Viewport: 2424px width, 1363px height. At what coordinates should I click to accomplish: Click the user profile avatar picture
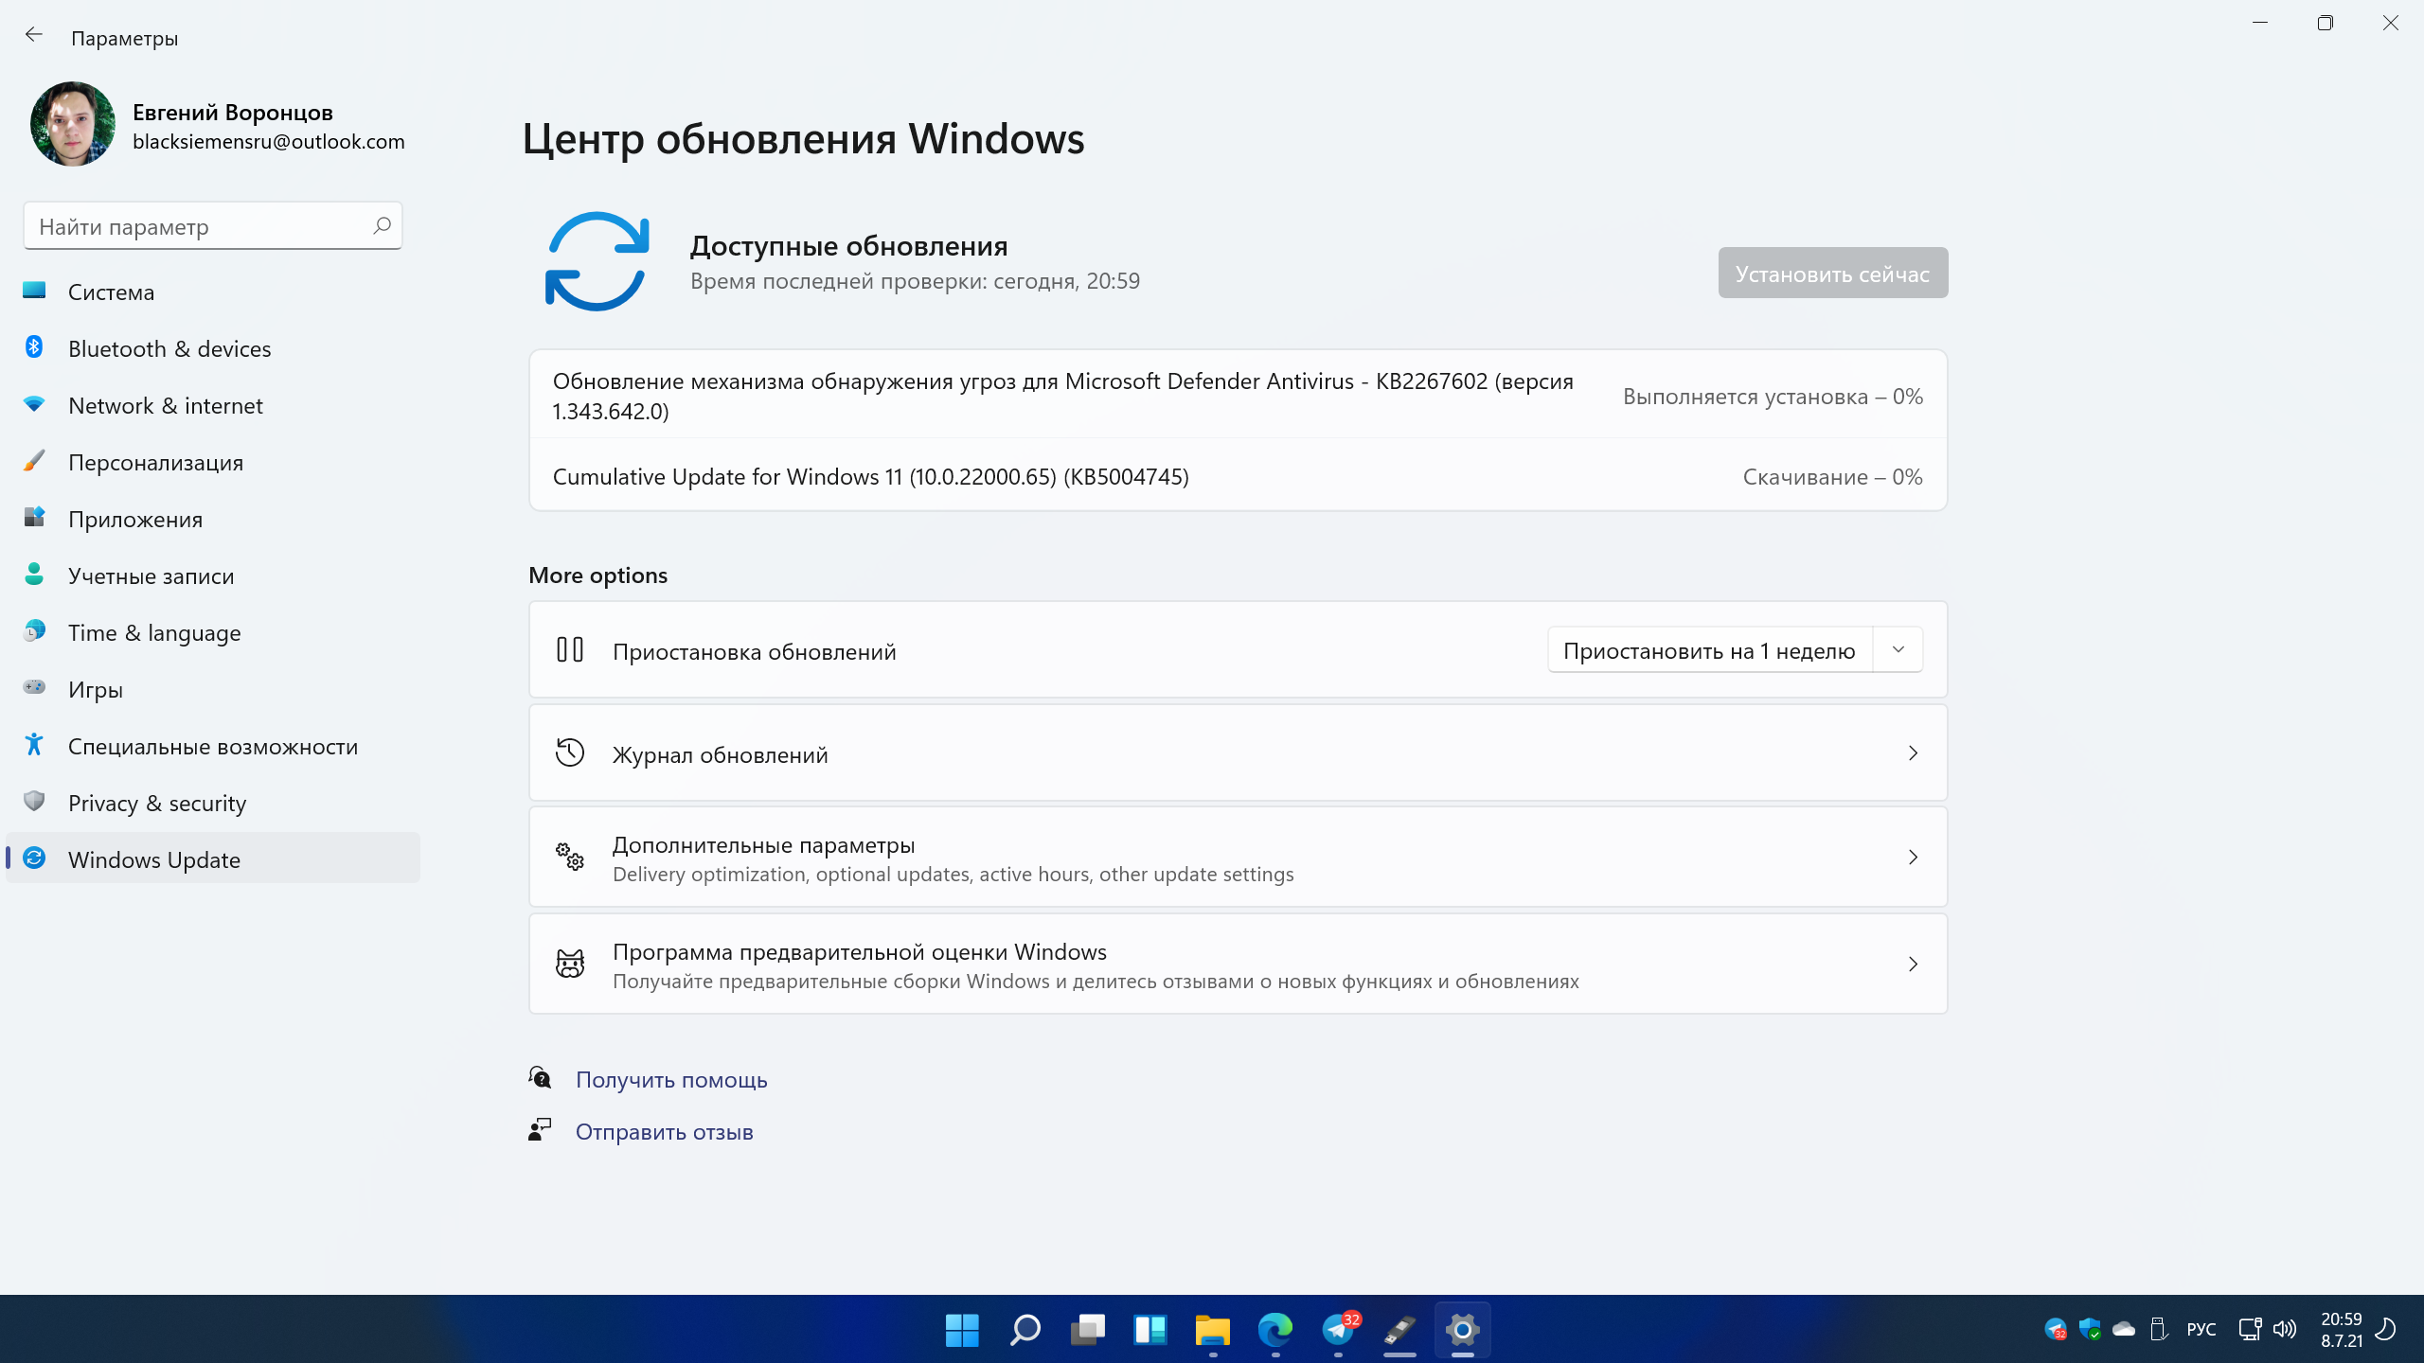point(73,124)
